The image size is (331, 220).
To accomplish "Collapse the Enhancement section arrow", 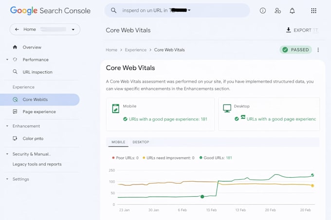I will 7,126.
